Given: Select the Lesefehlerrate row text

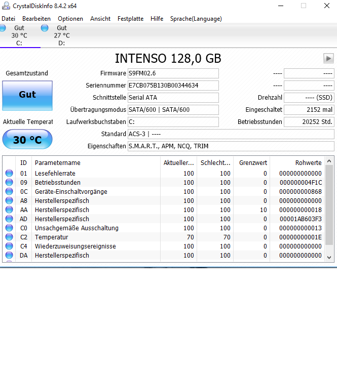Looking at the screenshot, I should 55,174.
